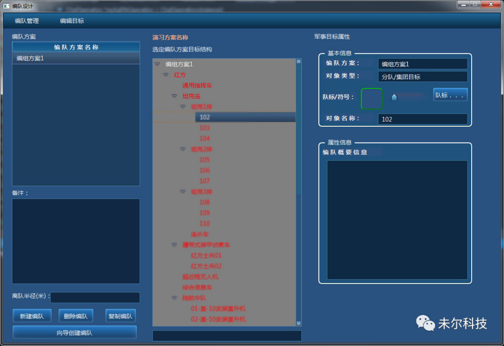Collapse the 红方 tree branch
The width and height of the screenshot is (504, 346).
166,75
